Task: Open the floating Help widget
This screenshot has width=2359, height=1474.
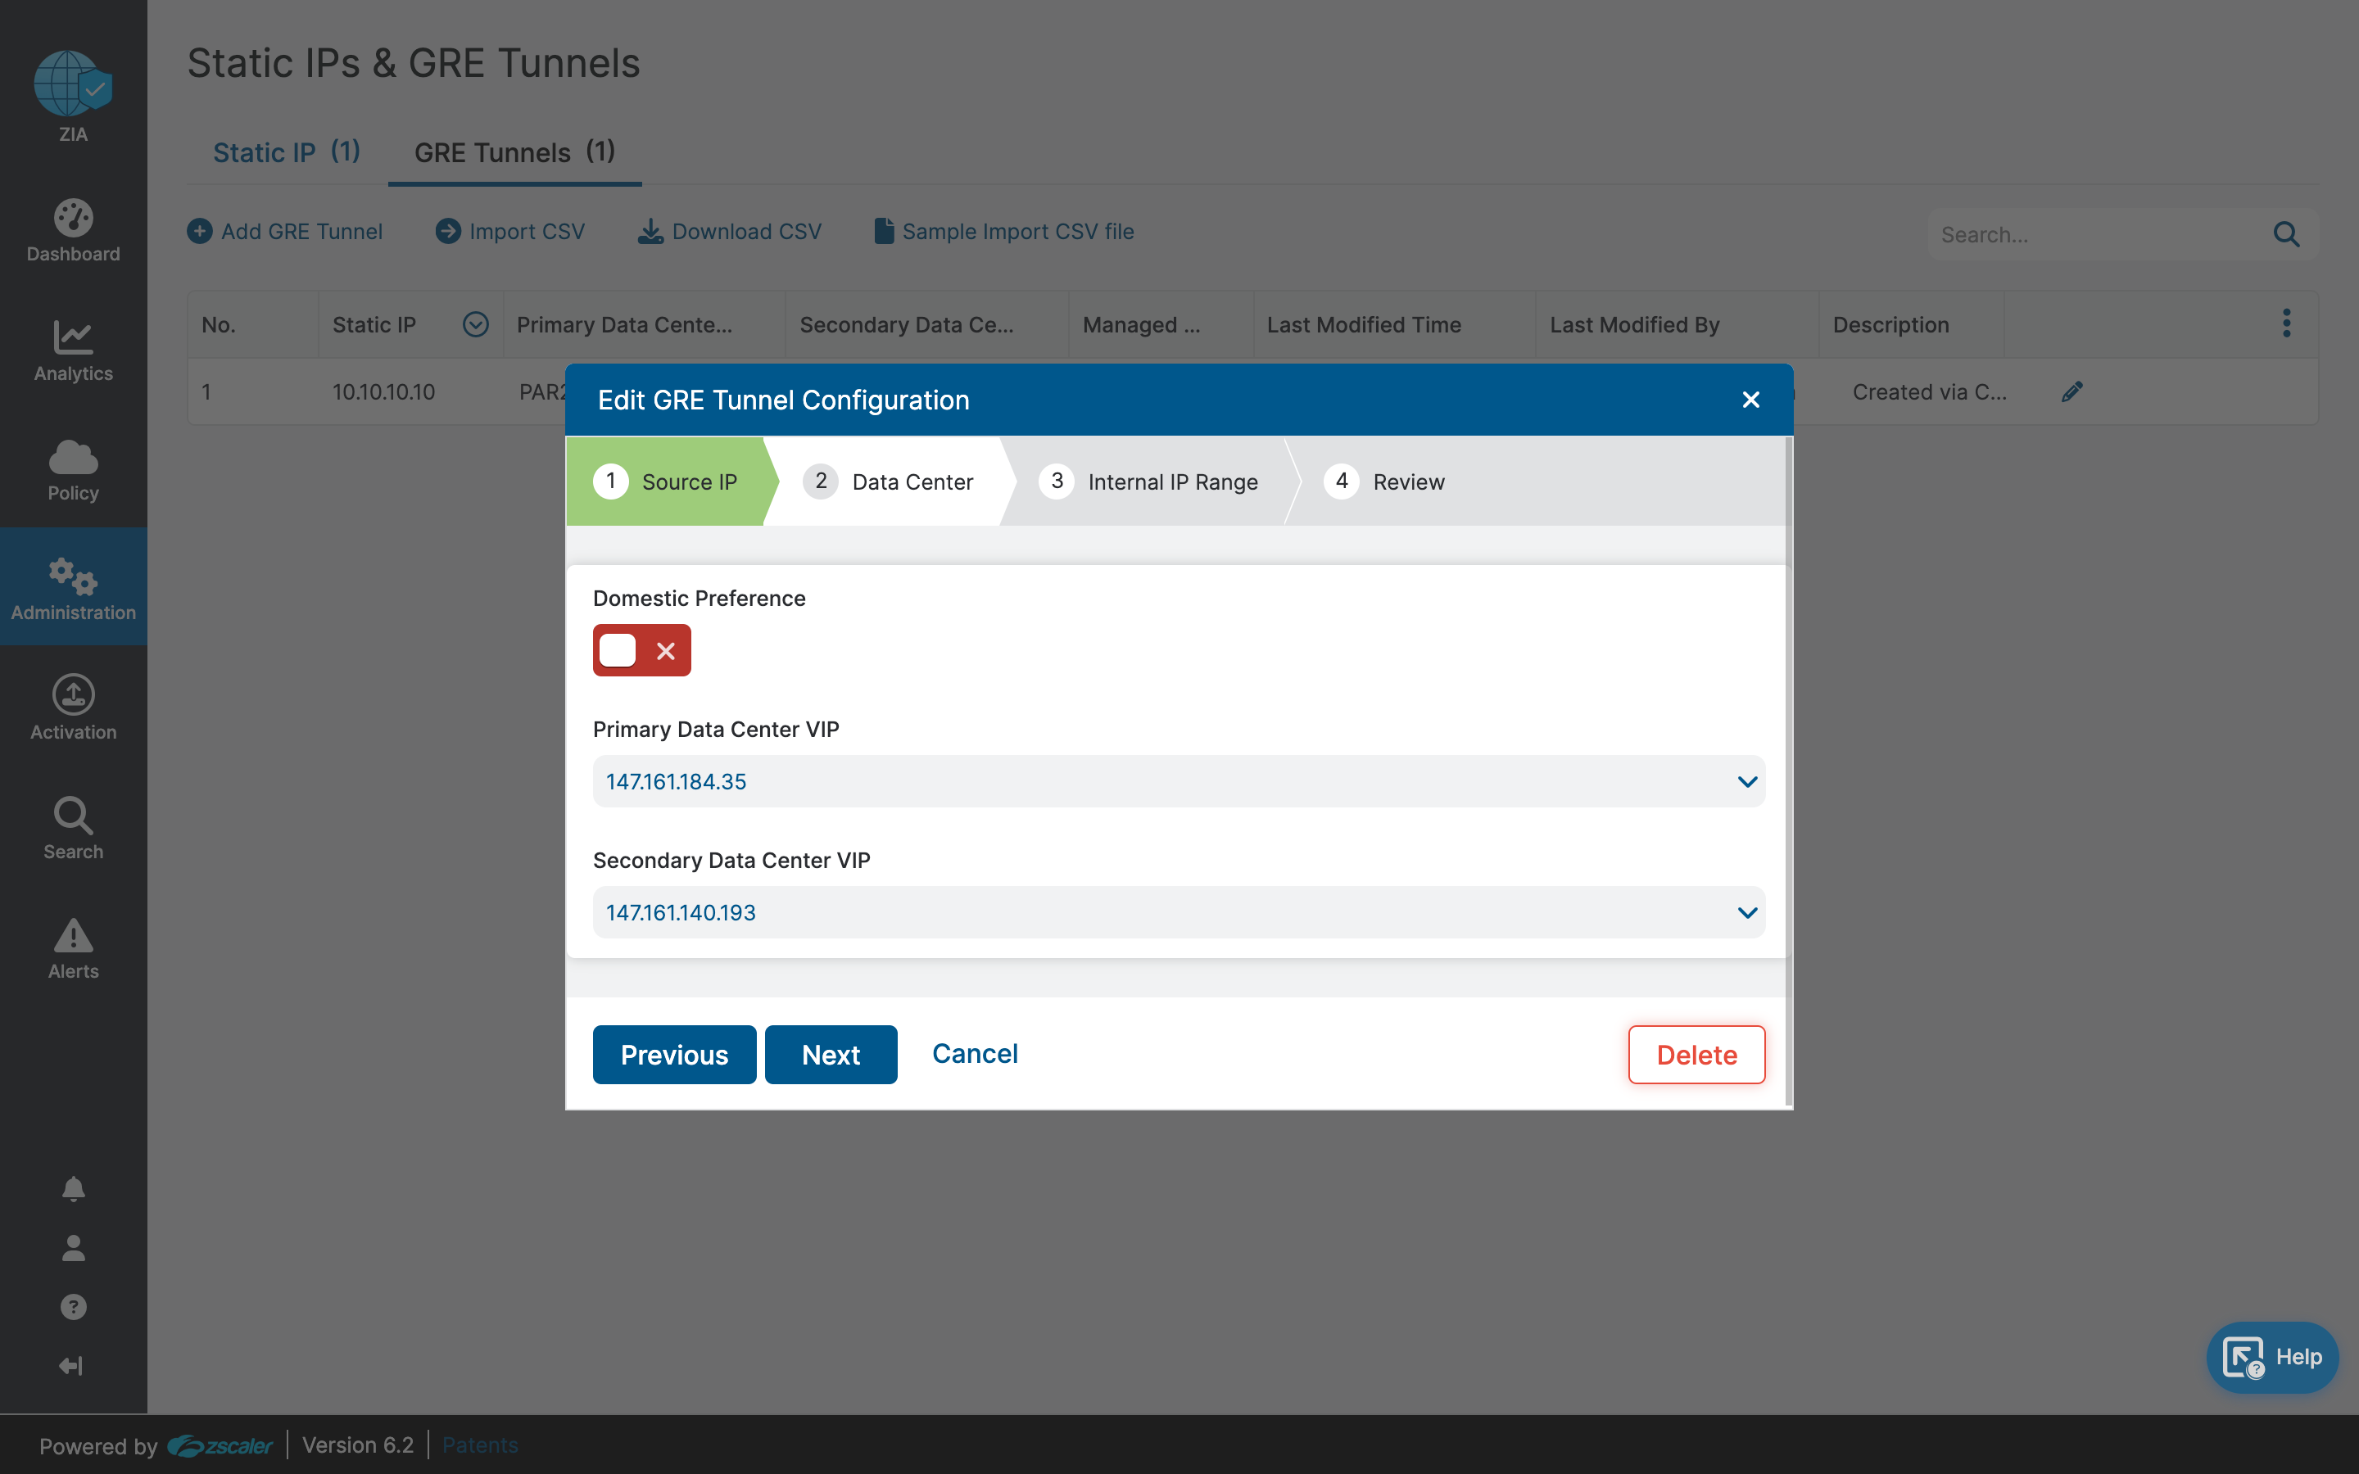Action: click(2271, 1356)
